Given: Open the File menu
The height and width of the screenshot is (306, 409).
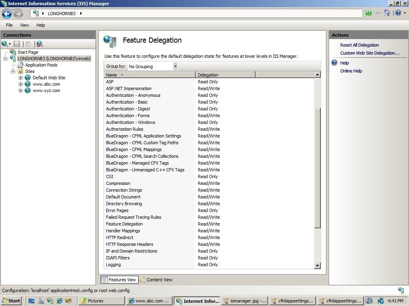Looking at the screenshot, I should pos(9,25).
